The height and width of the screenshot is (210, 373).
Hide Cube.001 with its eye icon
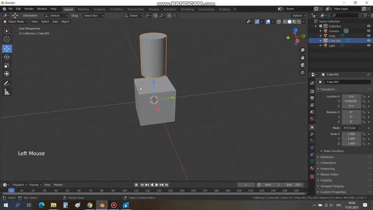pyautogui.click(x=368, y=41)
